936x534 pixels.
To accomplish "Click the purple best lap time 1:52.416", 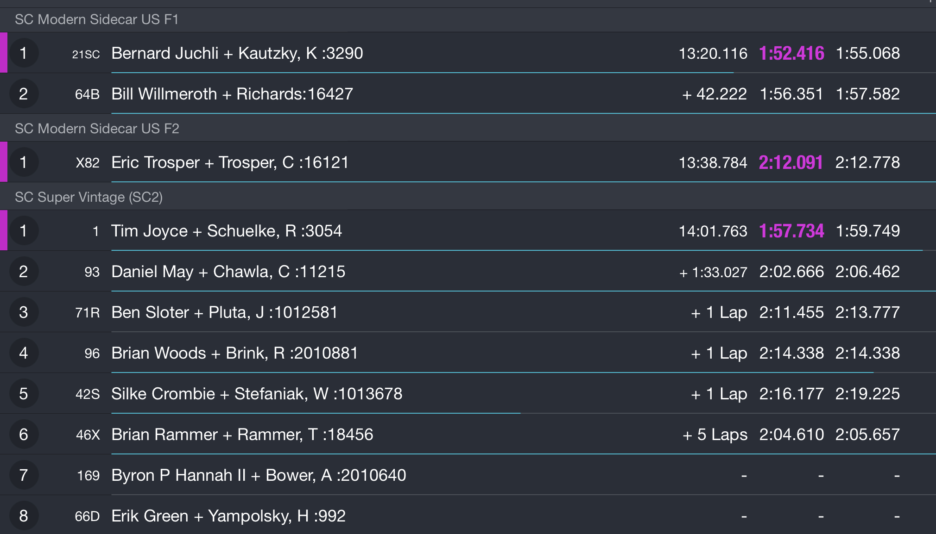I will point(791,53).
